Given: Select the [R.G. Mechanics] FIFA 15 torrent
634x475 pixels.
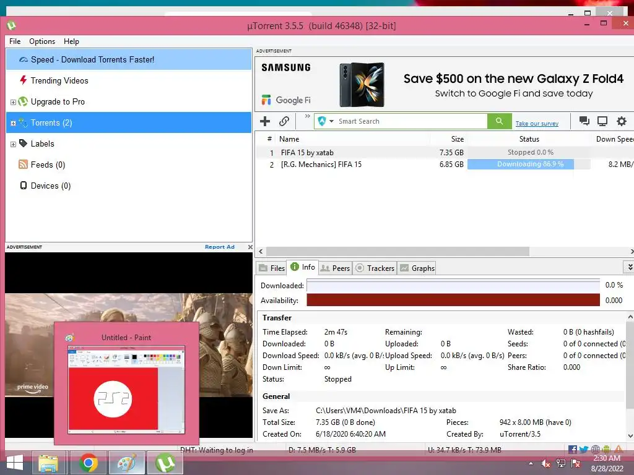Looking at the screenshot, I should point(445,165).
